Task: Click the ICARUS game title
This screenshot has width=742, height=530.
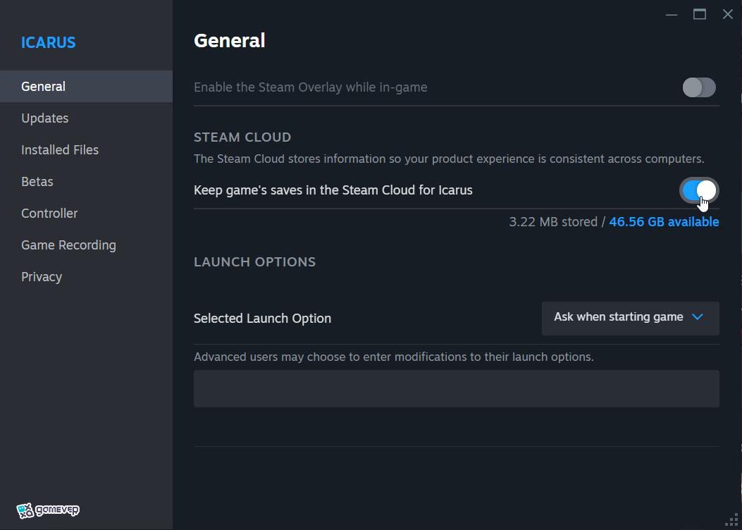Action: pos(48,42)
